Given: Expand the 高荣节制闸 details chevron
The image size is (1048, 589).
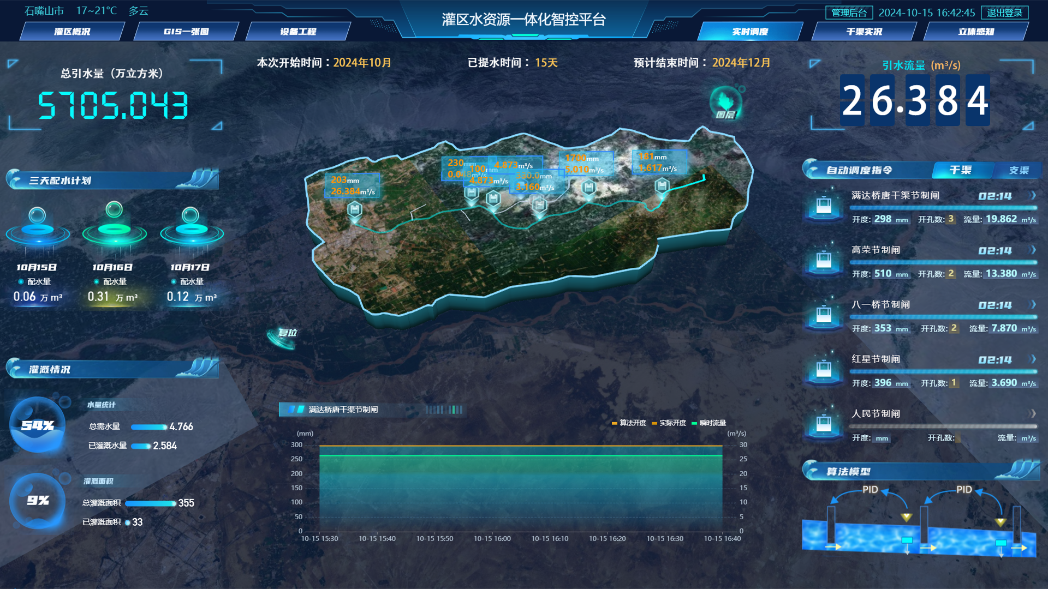Looking at the screenshot, I should 1033,250.
